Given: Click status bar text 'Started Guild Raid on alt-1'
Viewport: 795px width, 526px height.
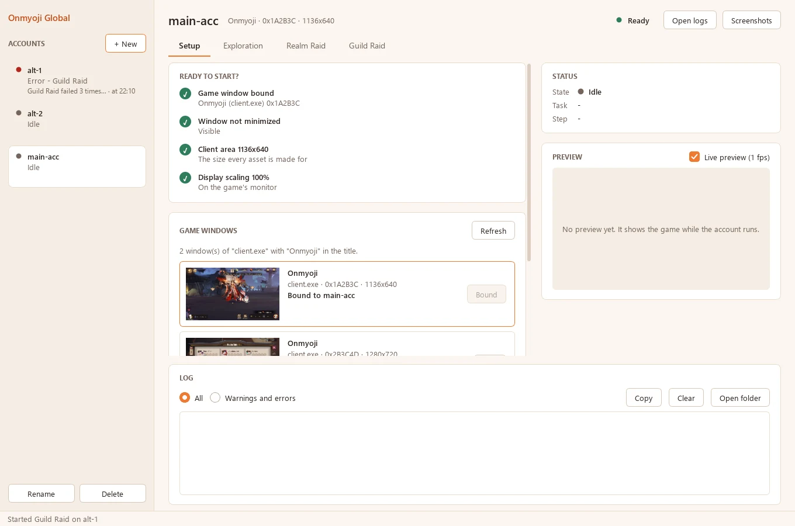Looking at the screenshot, I should [x=53, y=519].
